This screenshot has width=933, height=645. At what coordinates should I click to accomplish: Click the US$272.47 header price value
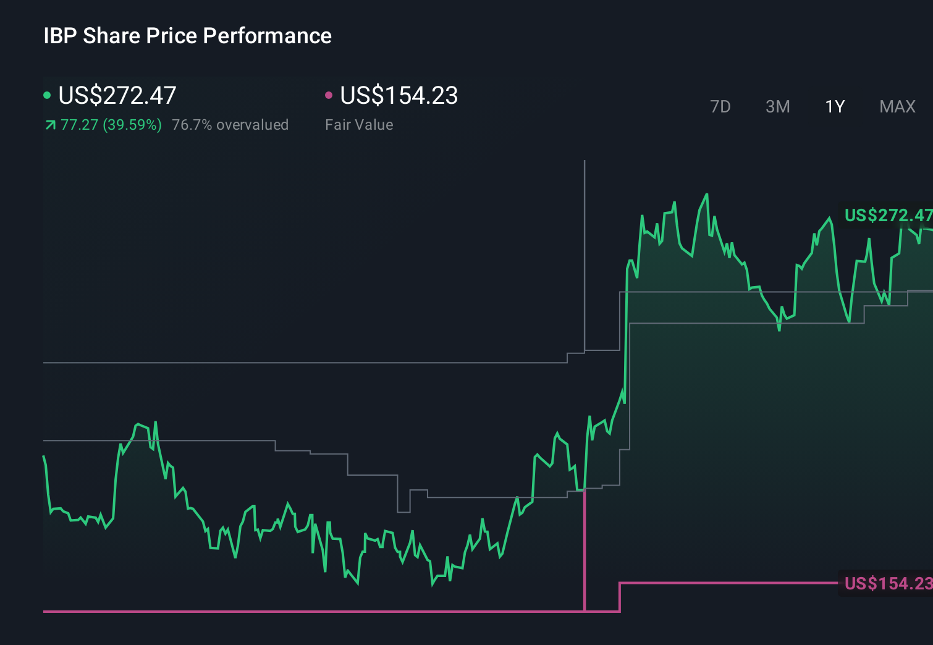pos(117,96)
